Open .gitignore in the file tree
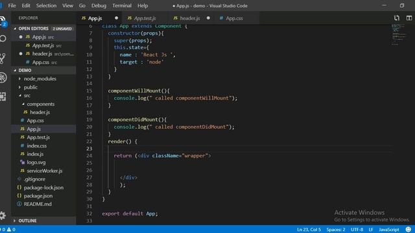 [x=43, y=179]
